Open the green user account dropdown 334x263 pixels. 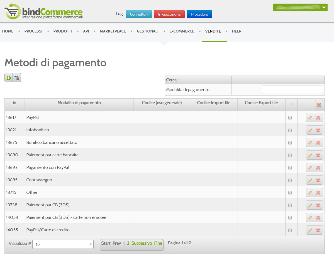(x=300, y=7)
